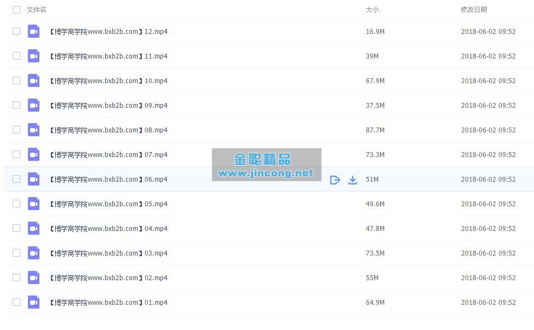
Task: Click the video file icon for 04.mp4
Action: tap(33, 228)
